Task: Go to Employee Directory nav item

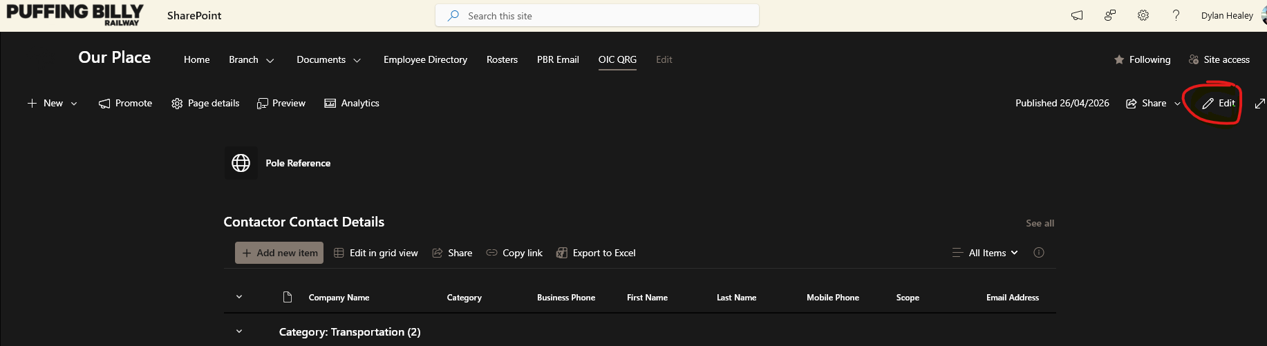Action: point(425,59)
